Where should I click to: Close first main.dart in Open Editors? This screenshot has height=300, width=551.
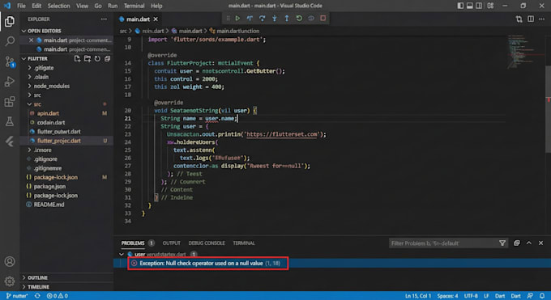pyautogui.click(x=31, y=40)
